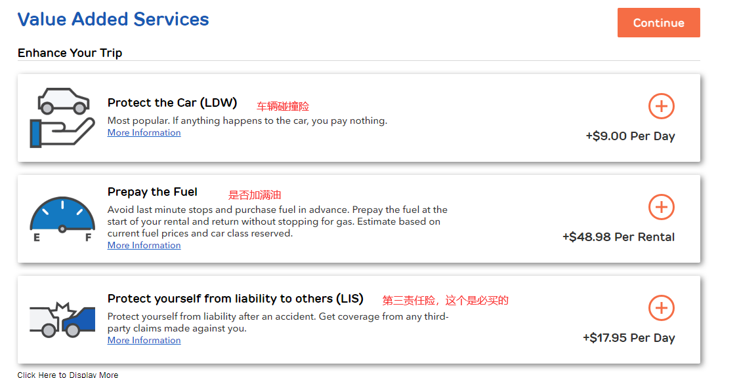
Task: Click the car collision LIS icon
Action: (62, 319)
